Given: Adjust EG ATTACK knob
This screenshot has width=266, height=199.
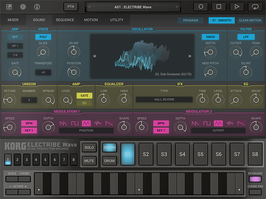Looking at the screenshot, I should pyautogui.click(x=236, y=100).
